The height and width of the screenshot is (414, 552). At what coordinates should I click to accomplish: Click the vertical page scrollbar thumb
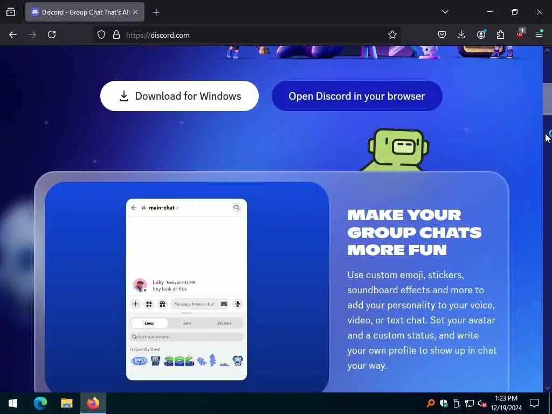[547, 99]
